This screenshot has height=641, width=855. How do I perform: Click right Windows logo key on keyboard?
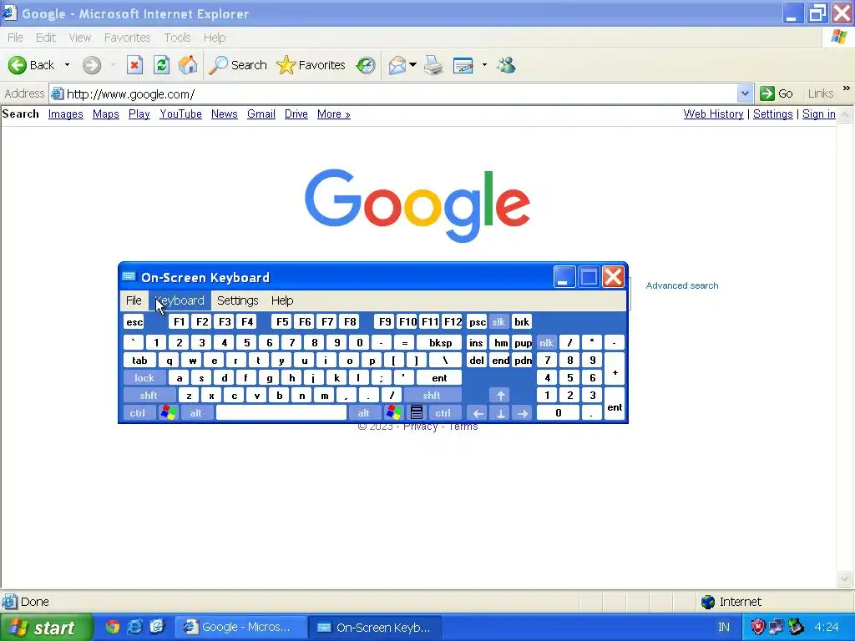tap(393, 412)
